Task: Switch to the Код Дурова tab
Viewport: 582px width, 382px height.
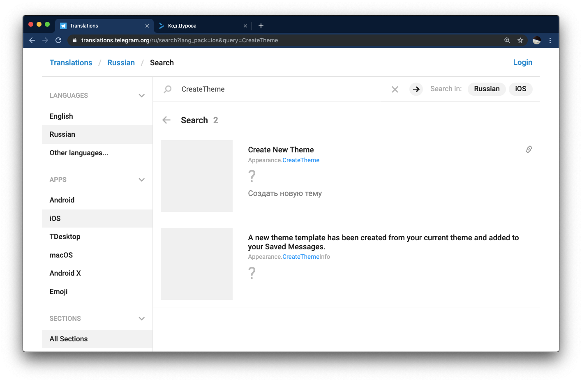Action: click(203, 26)
